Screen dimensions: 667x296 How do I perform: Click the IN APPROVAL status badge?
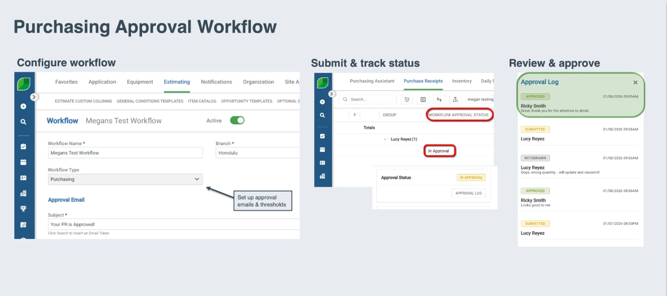tap(471, 178)
